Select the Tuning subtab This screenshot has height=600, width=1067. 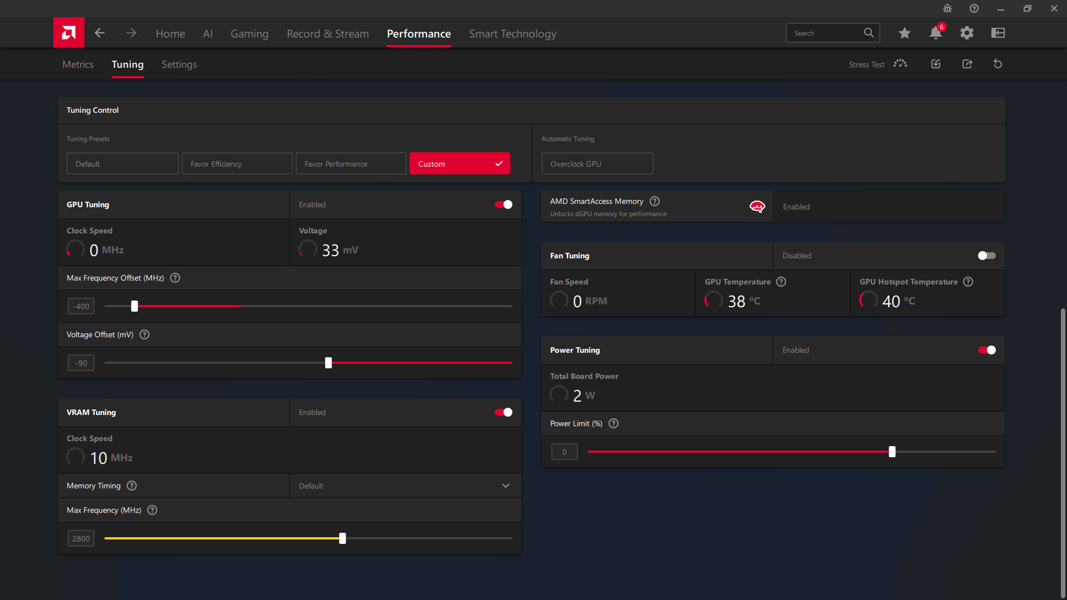pyautogui.click(x=127, y=64)
